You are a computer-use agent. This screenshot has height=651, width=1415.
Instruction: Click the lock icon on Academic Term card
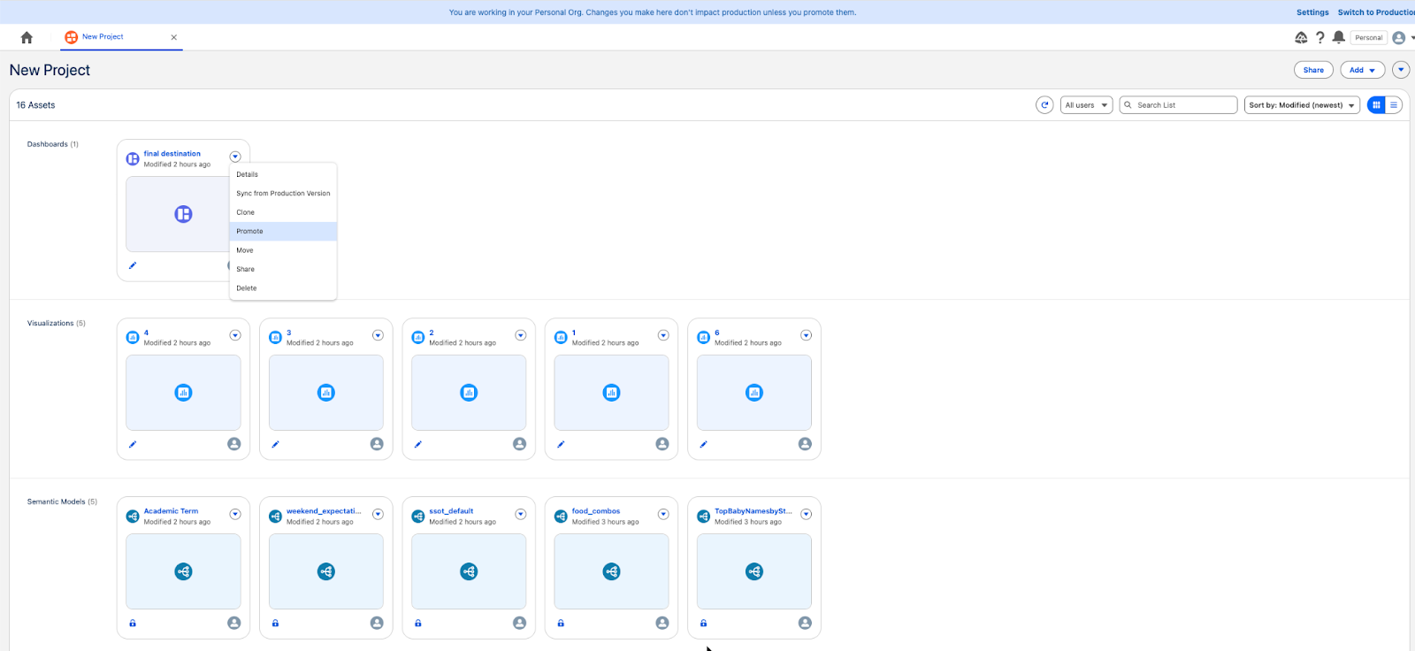click(x=133, y=624)
